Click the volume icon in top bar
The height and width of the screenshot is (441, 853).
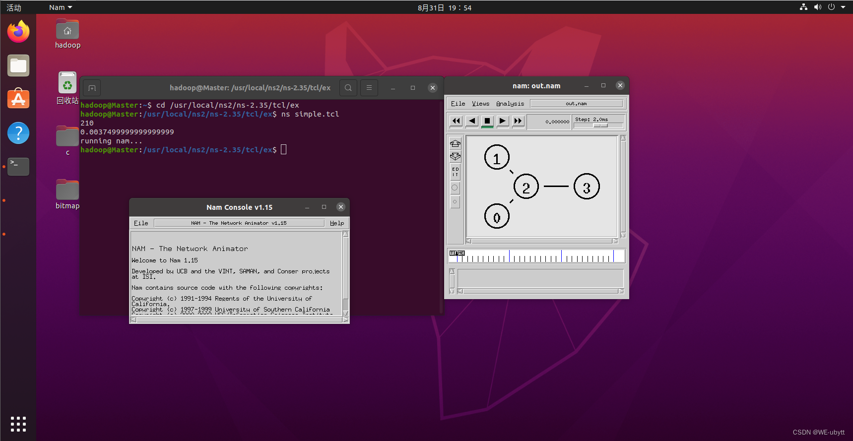pyautogui.click(x=817, y=7)
